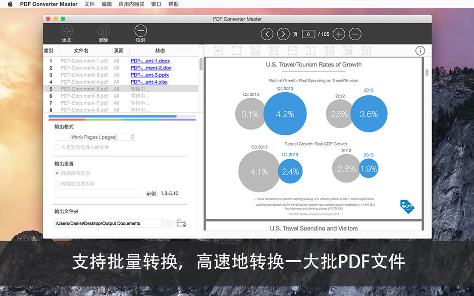
Task: Zoom in the preview with plus button
Action: pyautogui.click(x=339, y=34)
